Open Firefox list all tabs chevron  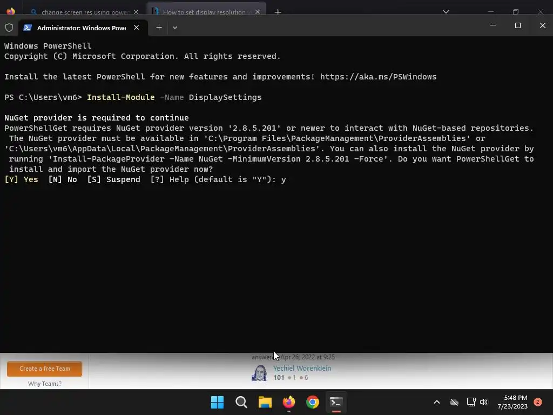click(x=446, y=12)
